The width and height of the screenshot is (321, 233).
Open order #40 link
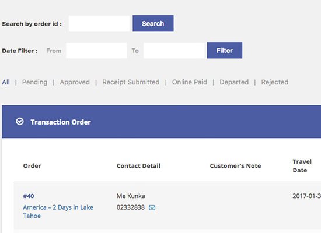29,196
